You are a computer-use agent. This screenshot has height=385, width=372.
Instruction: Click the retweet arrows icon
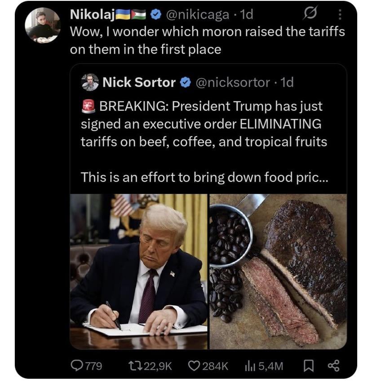[133, 366]
